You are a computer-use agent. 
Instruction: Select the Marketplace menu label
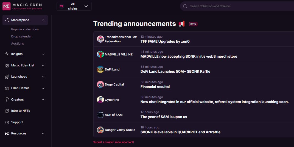point(20,20)
